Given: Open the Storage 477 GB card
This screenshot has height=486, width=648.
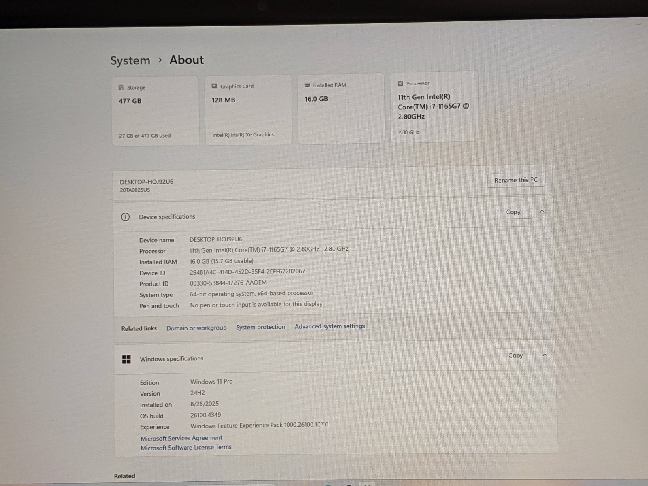Looking at the screenshot, I should 156,111.
